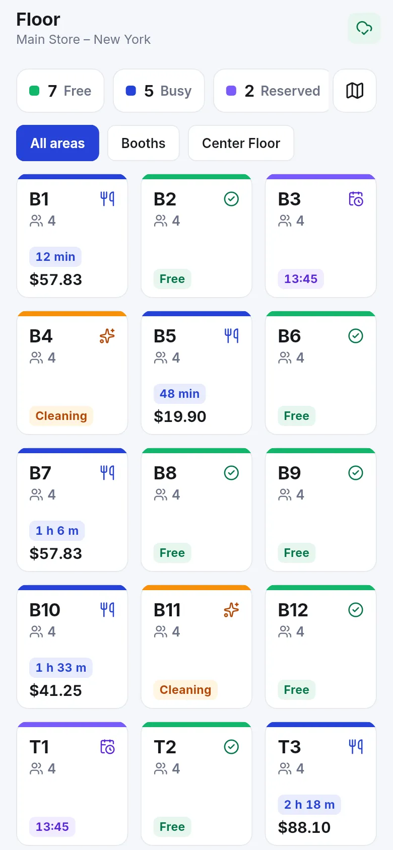Open the floor map view icon
The height and width of the screenshot is (850, 393).
[x=355, y=91]
